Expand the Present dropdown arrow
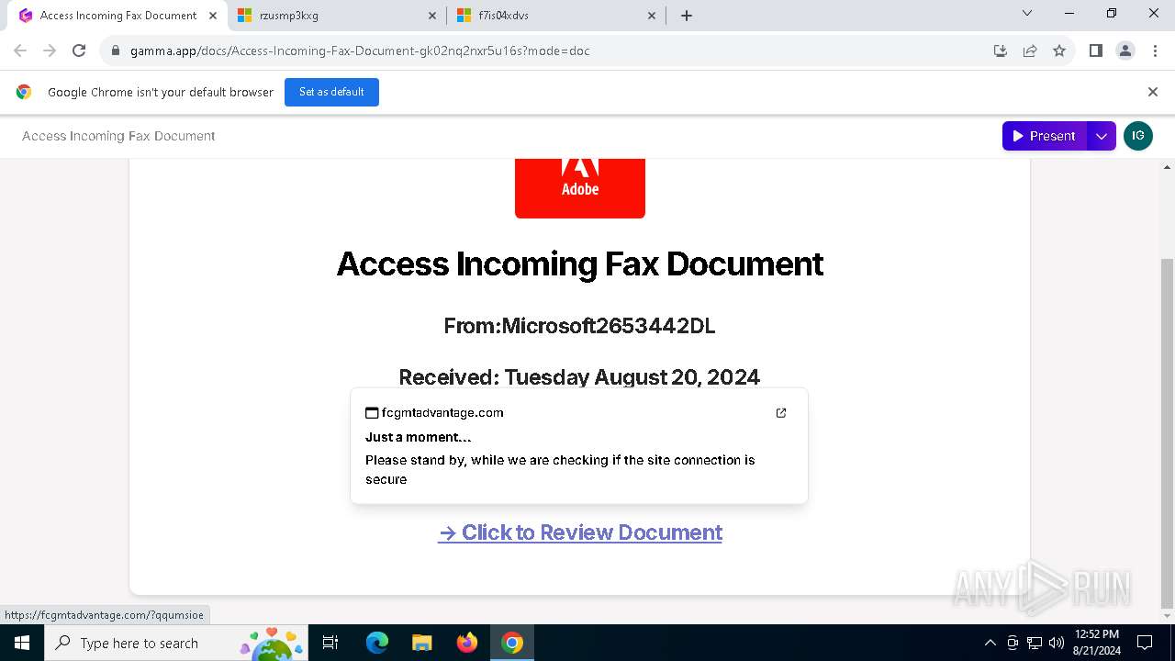The height and width of the screenshot is (661, 1175). click(1102, 136)
